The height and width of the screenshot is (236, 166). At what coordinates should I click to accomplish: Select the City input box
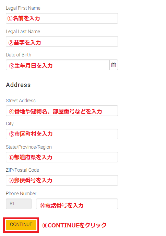click(x=62, y=134)
